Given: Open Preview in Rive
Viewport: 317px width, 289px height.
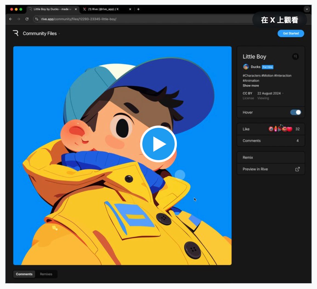Looking at the screenshot, I should coord(271,169).
